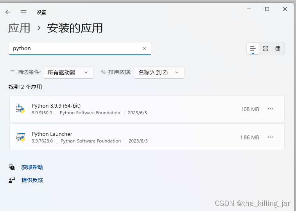The image size is (296, 211).
Task: Click the feedback person icon
Action: pos(12,180)
